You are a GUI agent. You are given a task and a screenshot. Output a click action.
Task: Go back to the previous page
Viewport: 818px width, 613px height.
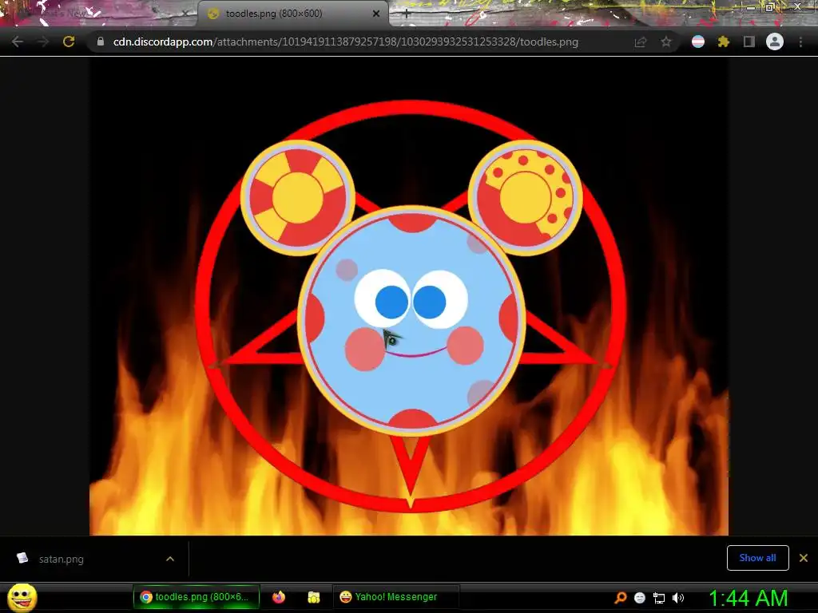18,42
